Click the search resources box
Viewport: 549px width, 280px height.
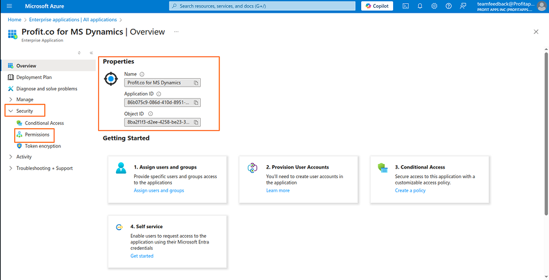pyautogui.click(x=262, y=6)
